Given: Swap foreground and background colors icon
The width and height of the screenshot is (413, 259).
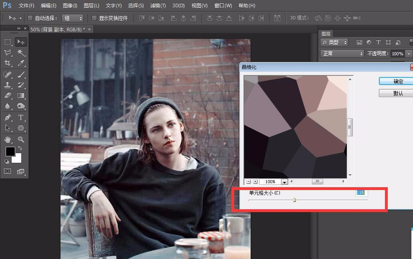Looking at the screenshot, I should pos(20,148).
